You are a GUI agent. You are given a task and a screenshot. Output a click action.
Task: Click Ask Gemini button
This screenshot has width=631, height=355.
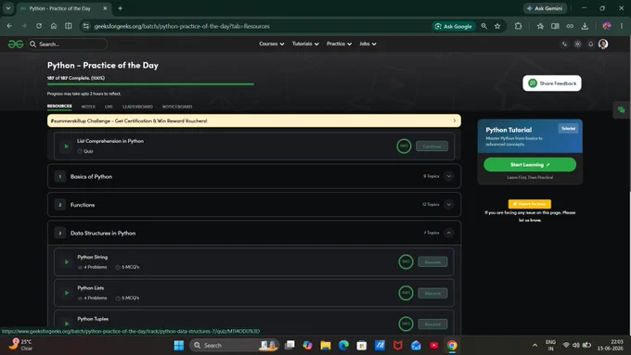pyautogui.click(x=545, y=8)
